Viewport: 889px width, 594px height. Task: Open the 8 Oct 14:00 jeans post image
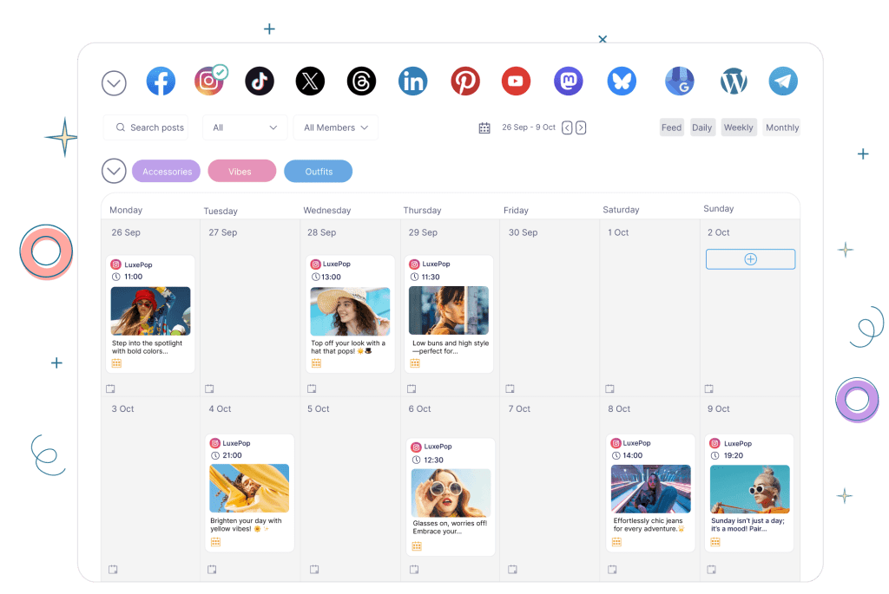651,489
